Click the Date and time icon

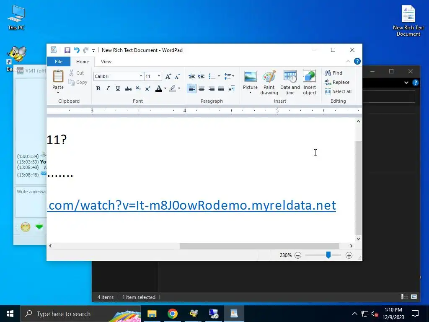tap(290, 82)
